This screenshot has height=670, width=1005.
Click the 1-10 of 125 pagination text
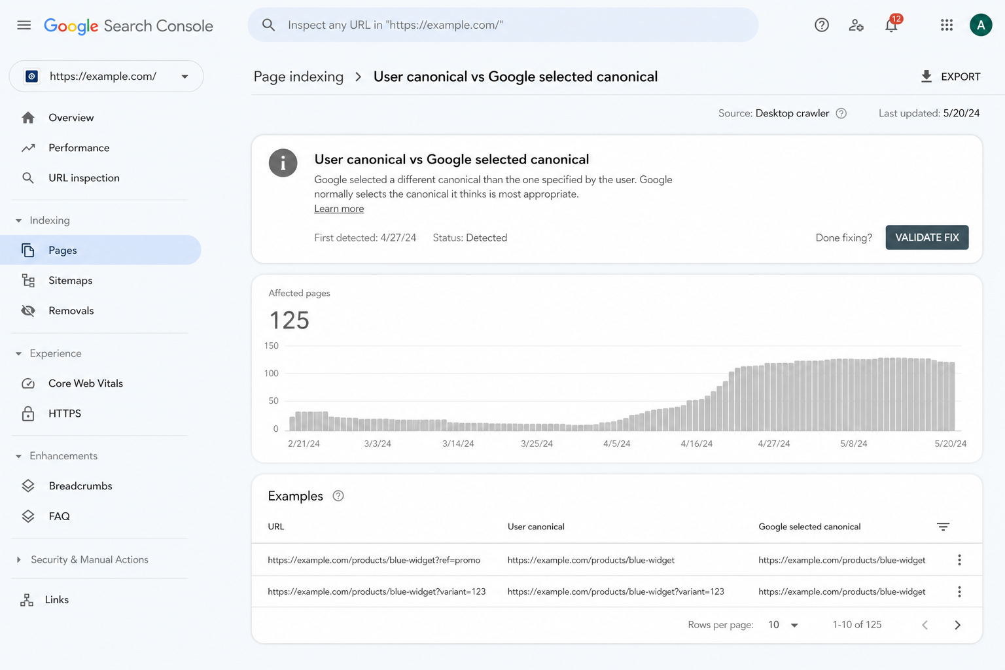(857, 625)
